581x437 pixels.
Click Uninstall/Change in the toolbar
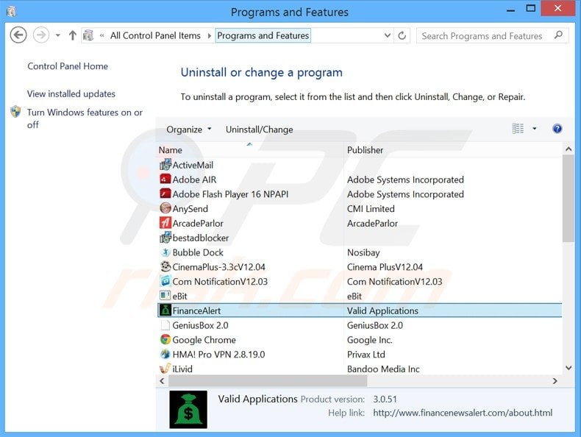[260, 129]
